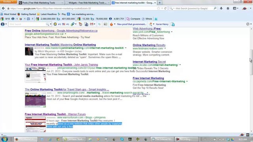Go to the Home page icon

(228, 8)
